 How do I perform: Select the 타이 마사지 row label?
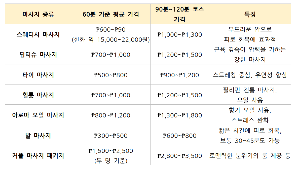[x=38, y=75]
